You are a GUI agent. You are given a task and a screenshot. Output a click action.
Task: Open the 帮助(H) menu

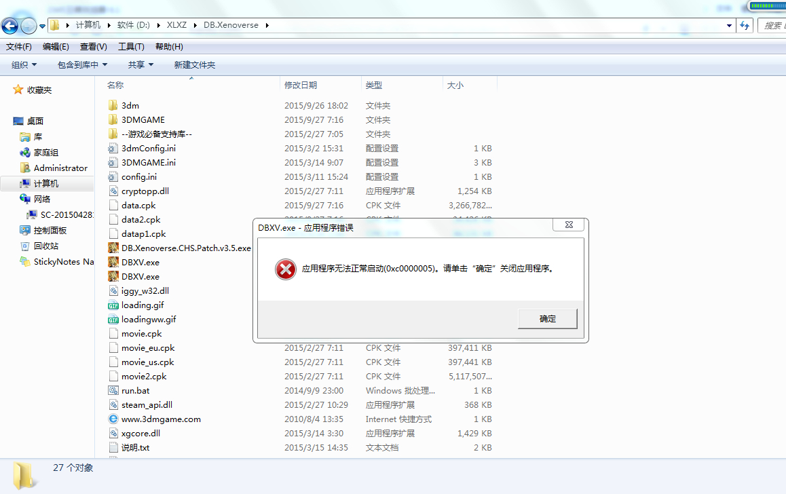(169, 47)
